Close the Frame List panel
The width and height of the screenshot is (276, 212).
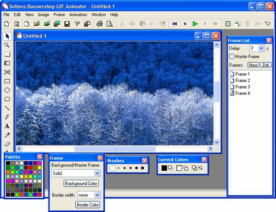click(x=269, y=41)
